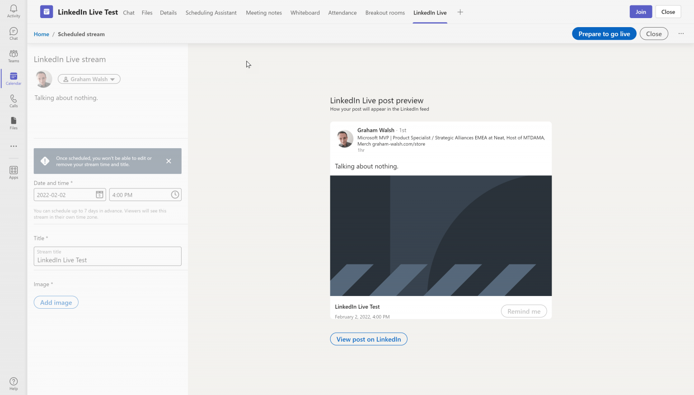Viewport: 694px width, 395px height.
Task: Switch to the Scheduling Assistant tab
Action: [211, 13]
